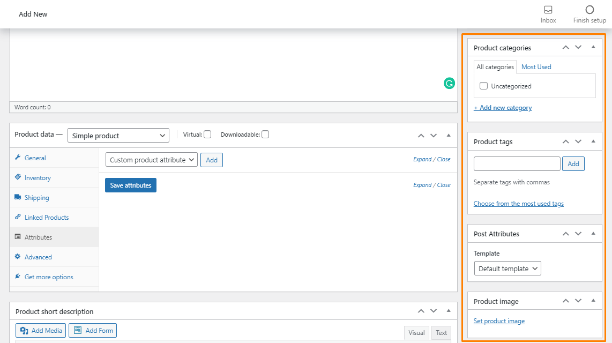Click the green Grammarly icon
612x343 pixels.
449,83
